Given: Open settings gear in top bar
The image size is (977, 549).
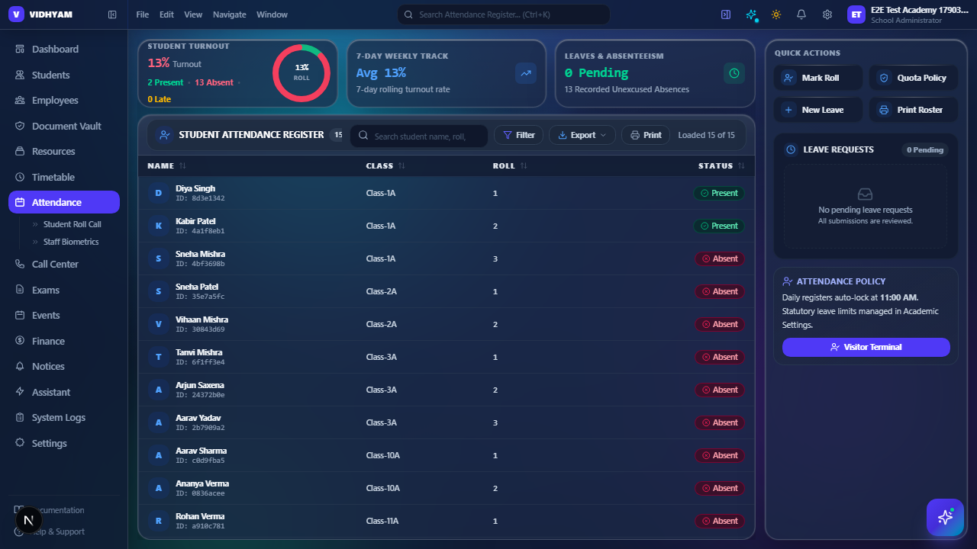Looking at the screenshot, I should pyautogui.click(x=827, y=14).
